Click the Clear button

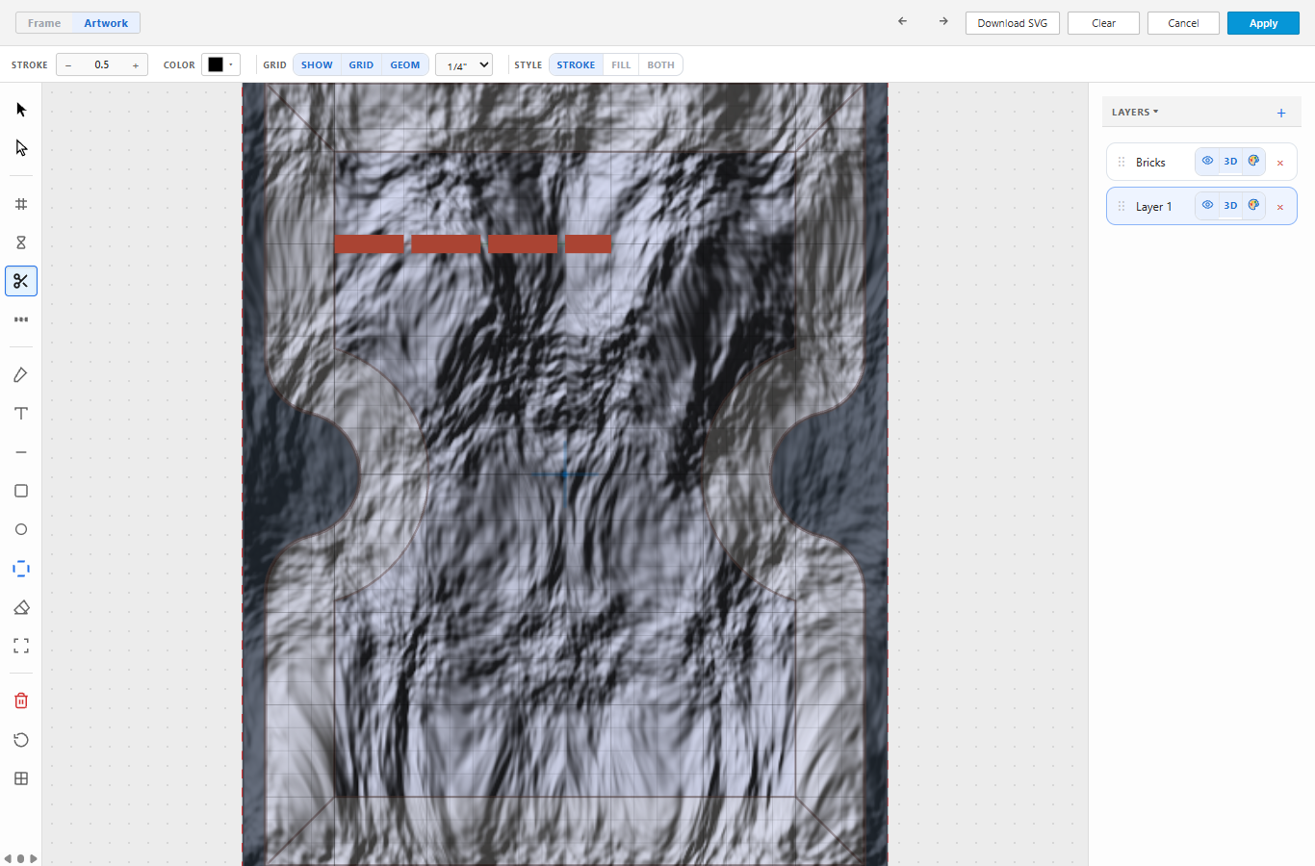[x=1103, y=23]
